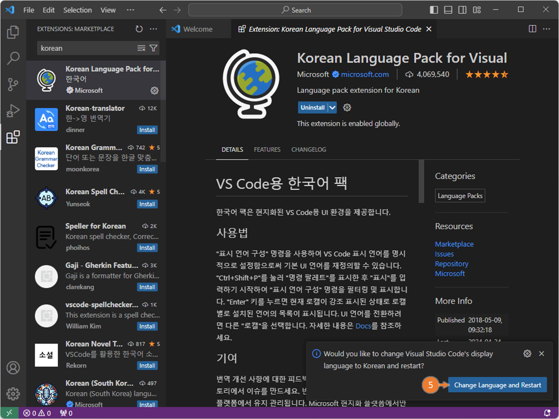
Task: Close the Korean Language Pack extension tab
Action: pos(429,29)
